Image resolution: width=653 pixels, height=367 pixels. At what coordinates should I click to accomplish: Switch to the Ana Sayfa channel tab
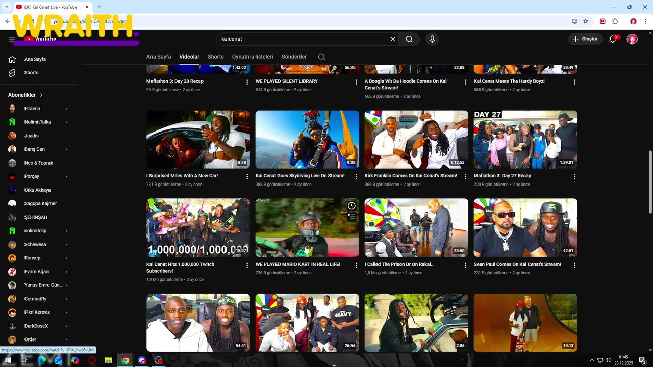click(x=159, y=57)
